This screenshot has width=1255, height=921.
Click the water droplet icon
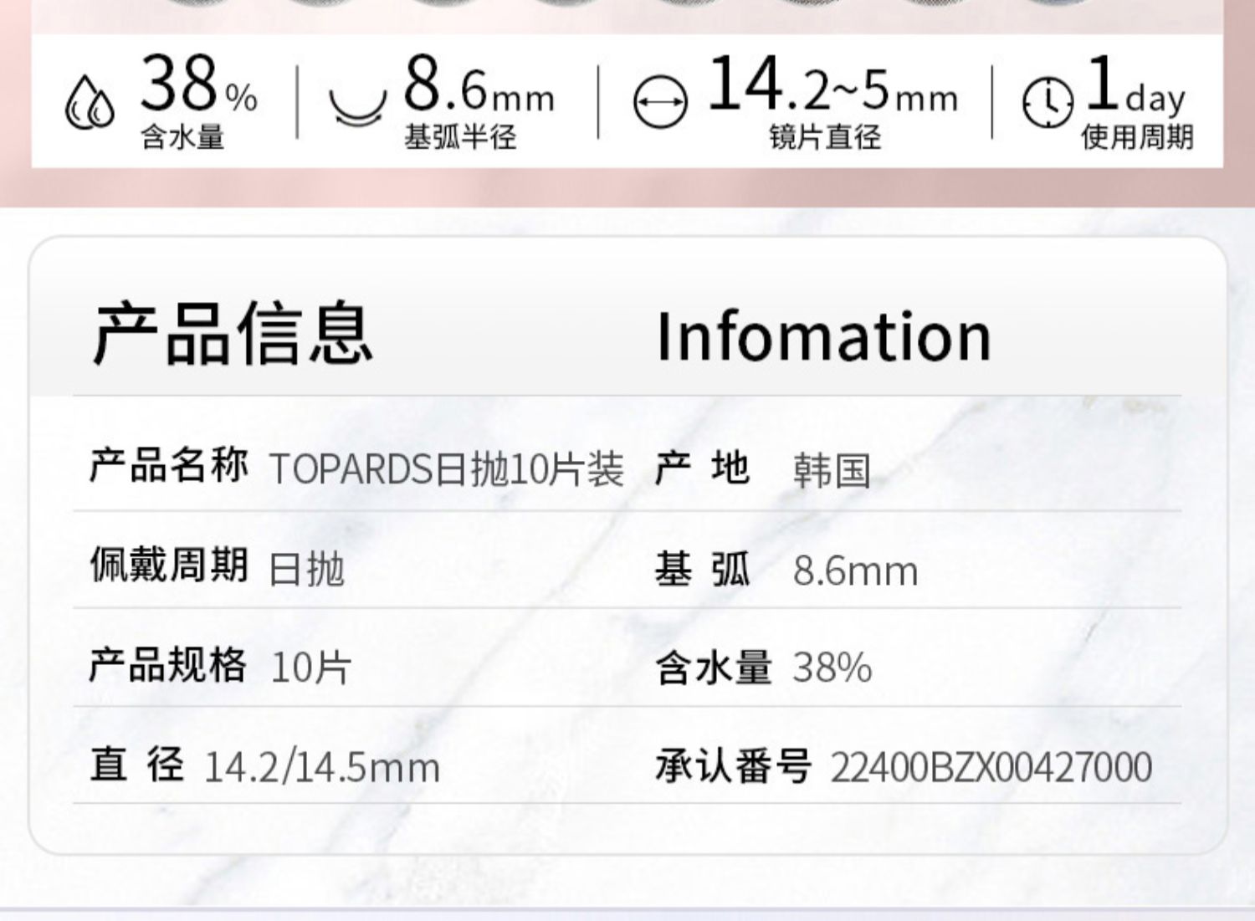point(90,103)
